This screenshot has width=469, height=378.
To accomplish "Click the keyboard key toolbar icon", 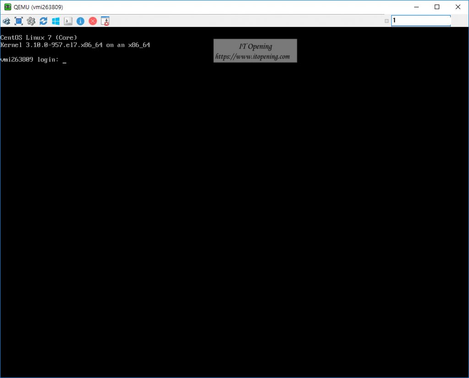I will [x=68, y=21].
